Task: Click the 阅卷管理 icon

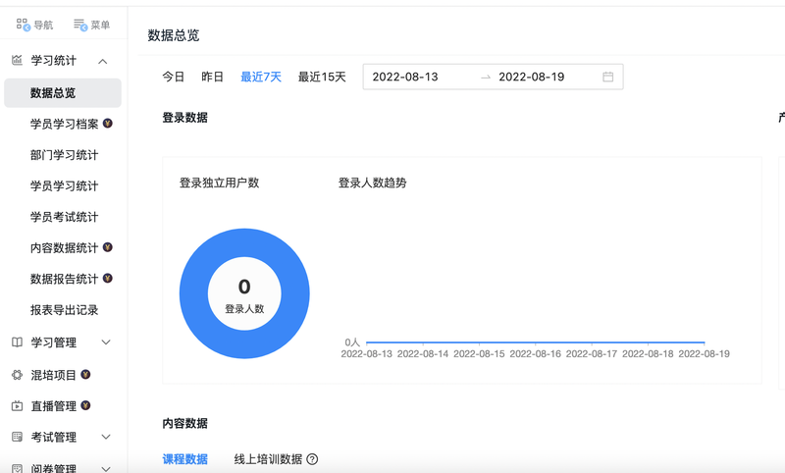Action: (17, 468)
